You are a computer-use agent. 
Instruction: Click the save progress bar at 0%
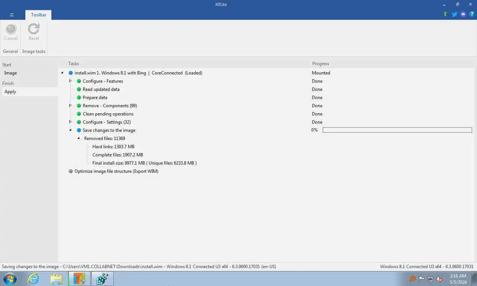coord(397,130)
